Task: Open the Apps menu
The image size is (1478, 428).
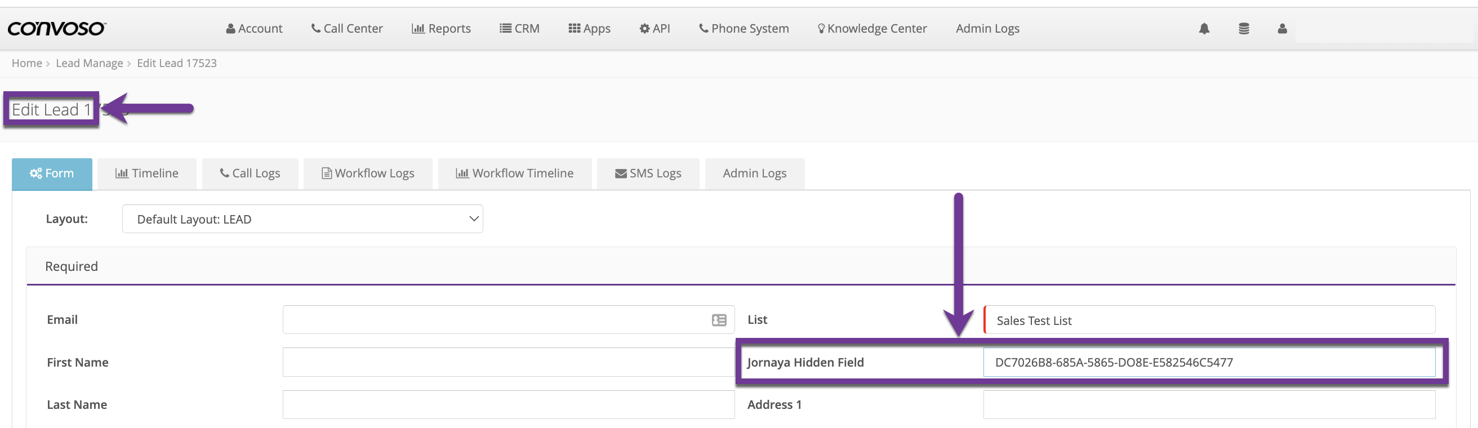Action: click(589, 29)
